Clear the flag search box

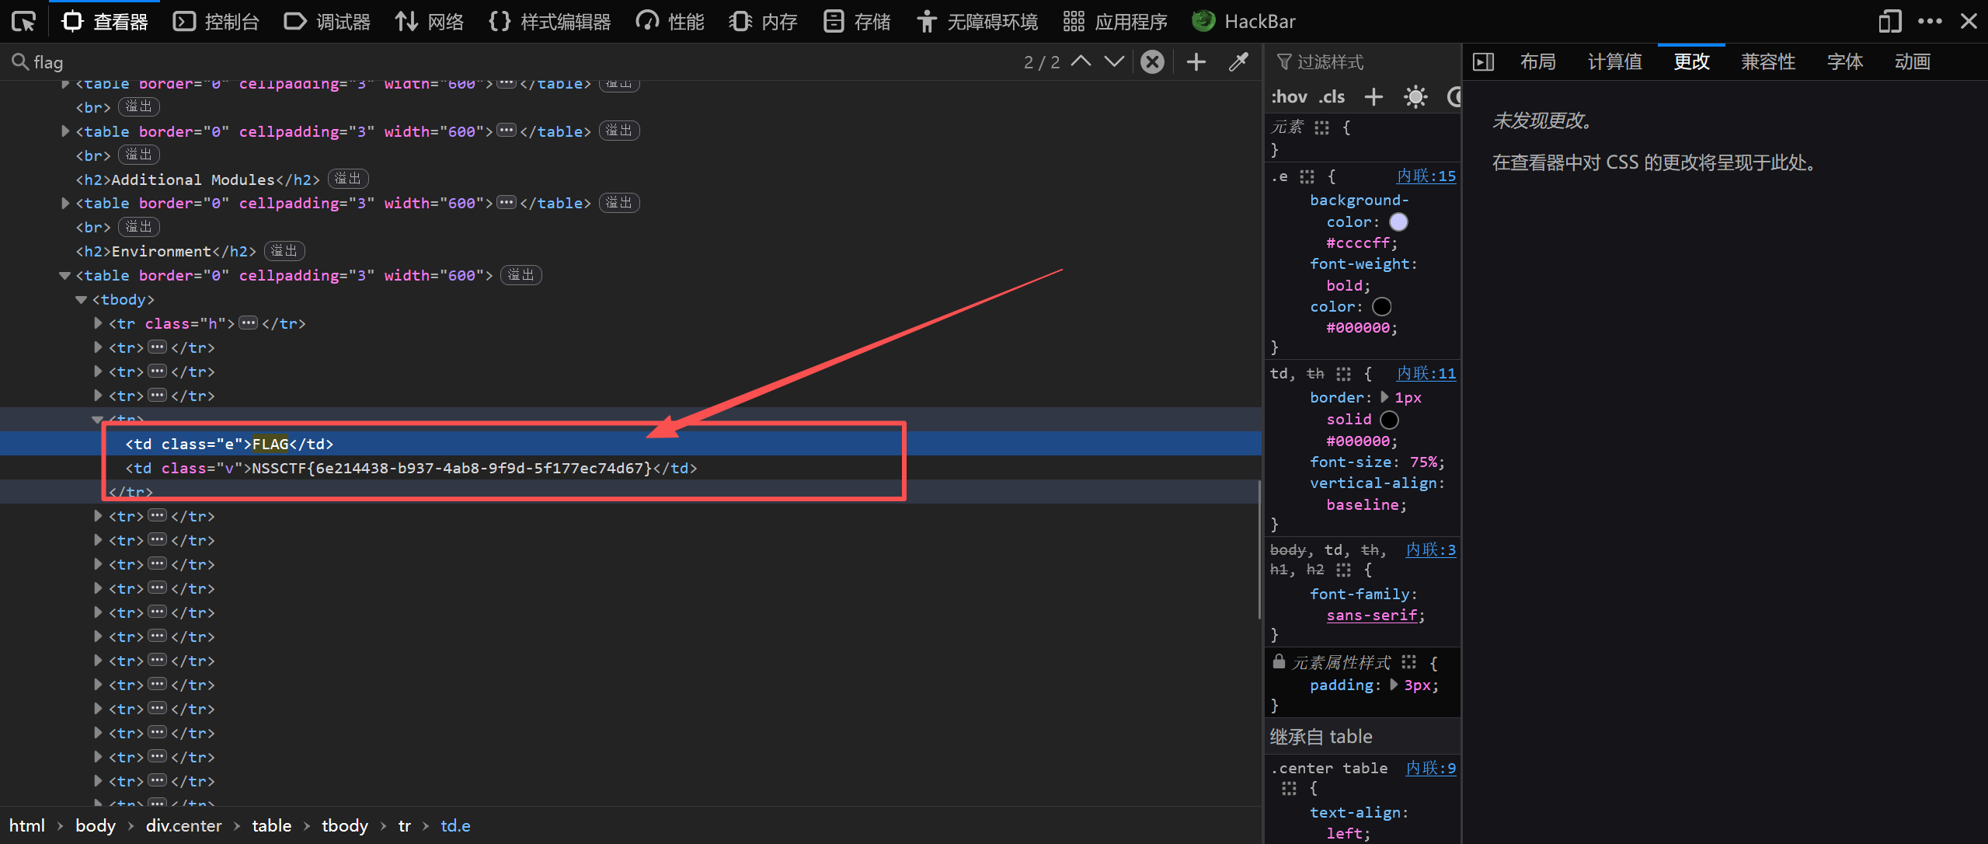click(x=1153, y=62)
